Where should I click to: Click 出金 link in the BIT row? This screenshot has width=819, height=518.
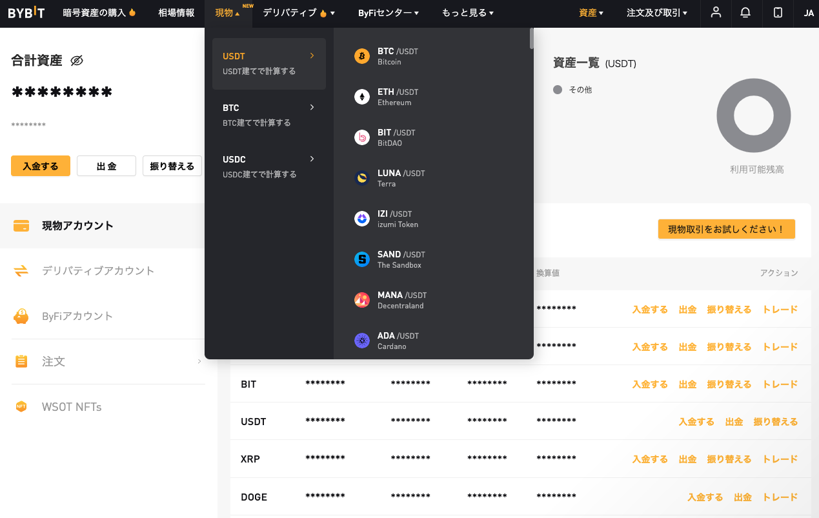pyautogui.click(x=688, y=384)
